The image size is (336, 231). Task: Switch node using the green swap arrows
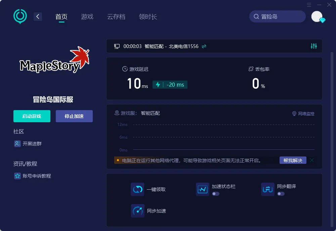pyautogui.click(x=204, y=46)
